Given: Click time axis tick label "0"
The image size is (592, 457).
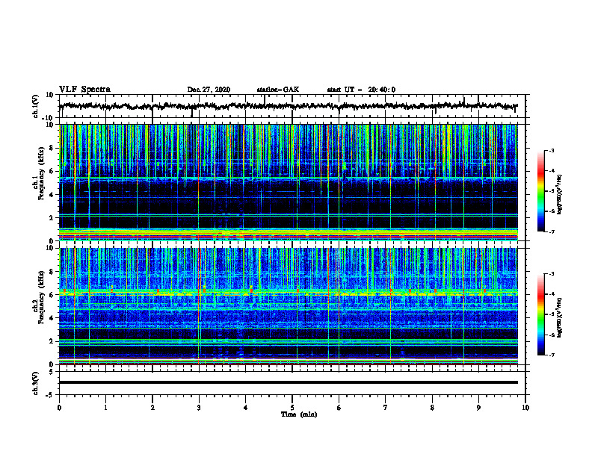Looking at the screenshot, I should [59, 408].
